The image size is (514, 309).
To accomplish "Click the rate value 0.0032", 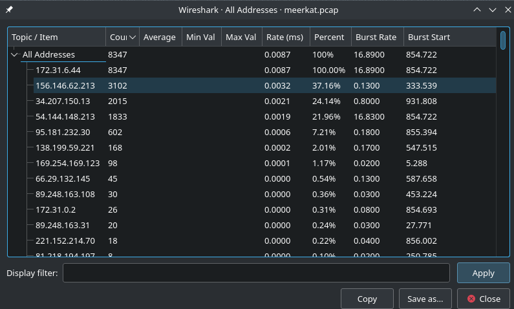I will click(x=277, y=85).
